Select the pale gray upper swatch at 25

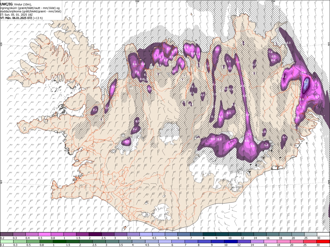(x=310, y=234)
